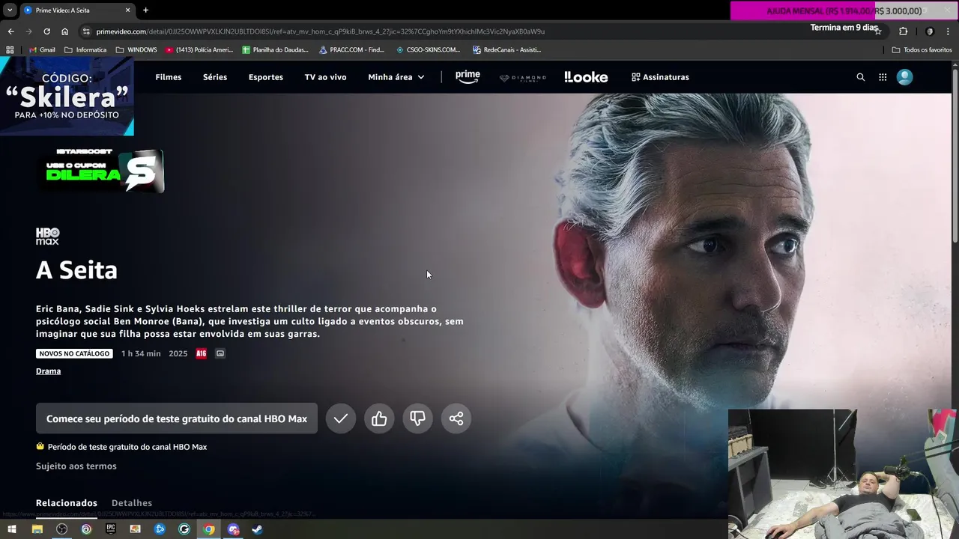Open the RedeCanais bookmark
Image resolution: width=959 pixels, height=539 pixels.
[506, 50]
